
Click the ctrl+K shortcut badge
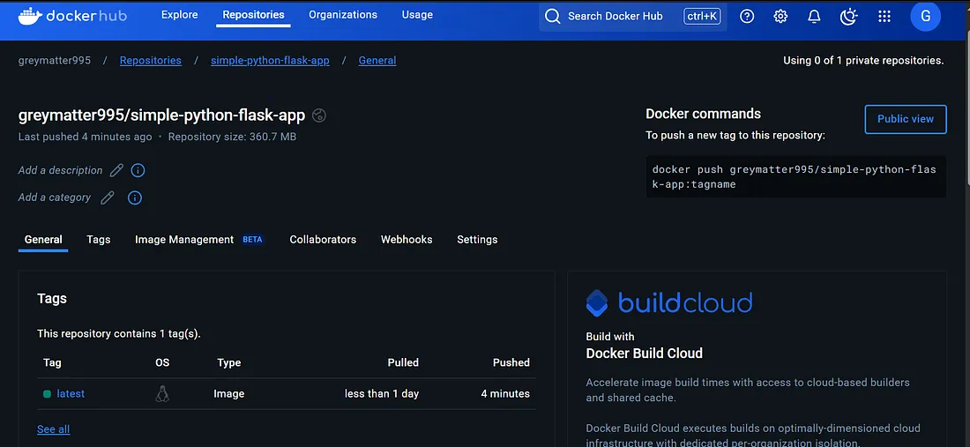tap(702, 17)
